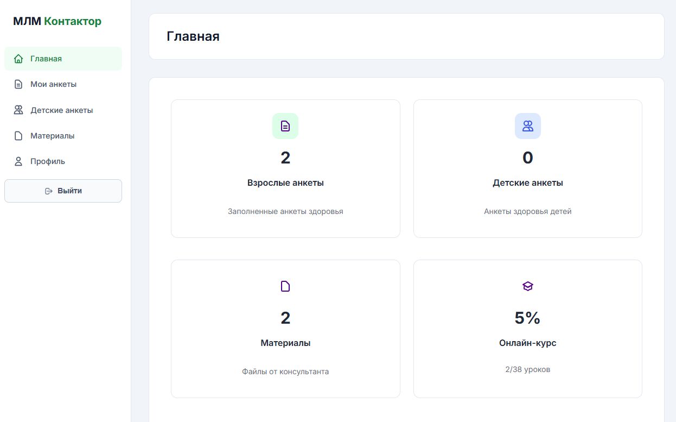Click the graduation cap icon in Онлайн-курс card
Viewport: 676px width, 422px height.
[x=528, y=286]
